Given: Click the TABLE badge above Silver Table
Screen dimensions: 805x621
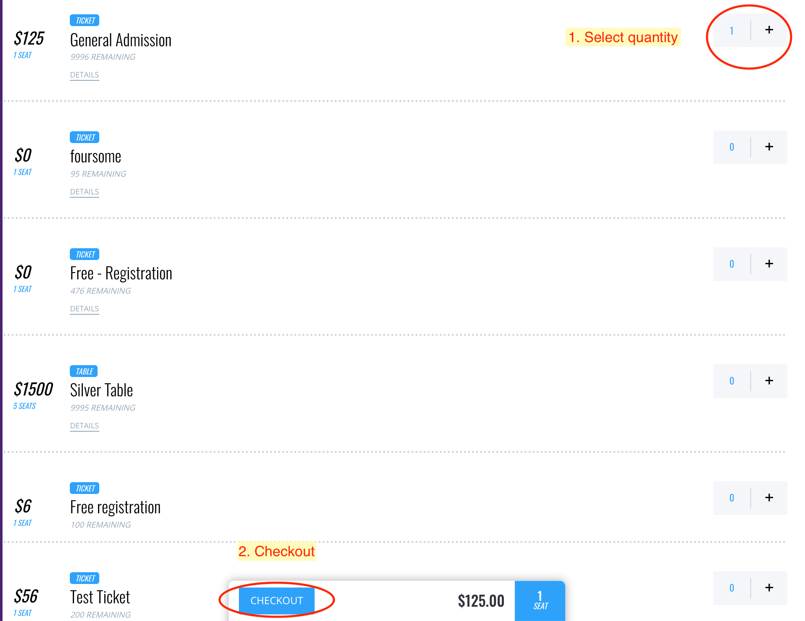Looking at the screenshot, I should tap(84, 371).
